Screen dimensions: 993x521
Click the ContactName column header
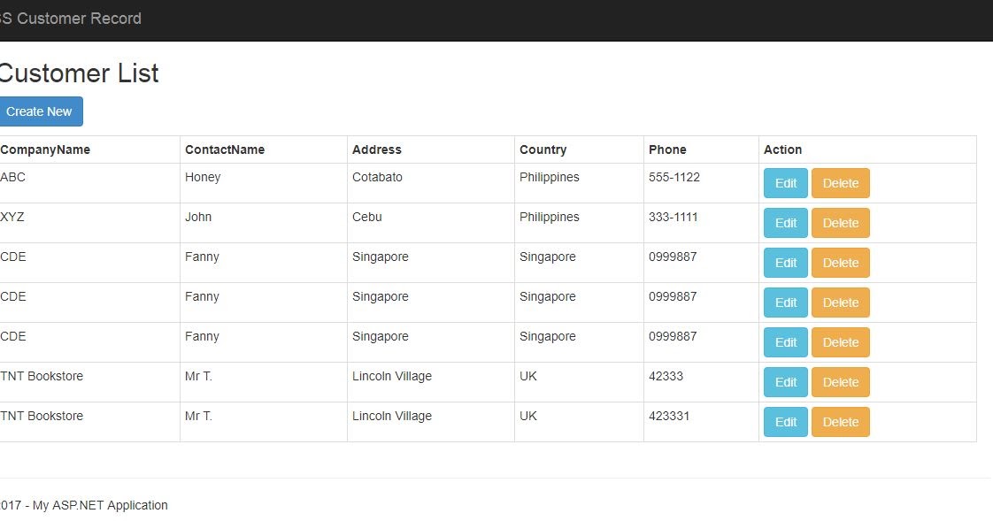(x=226, y=149)
